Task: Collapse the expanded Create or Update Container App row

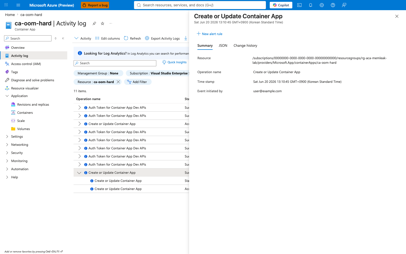Action: pos(79,173)
